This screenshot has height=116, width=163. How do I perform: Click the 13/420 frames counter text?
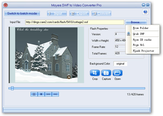135,94
